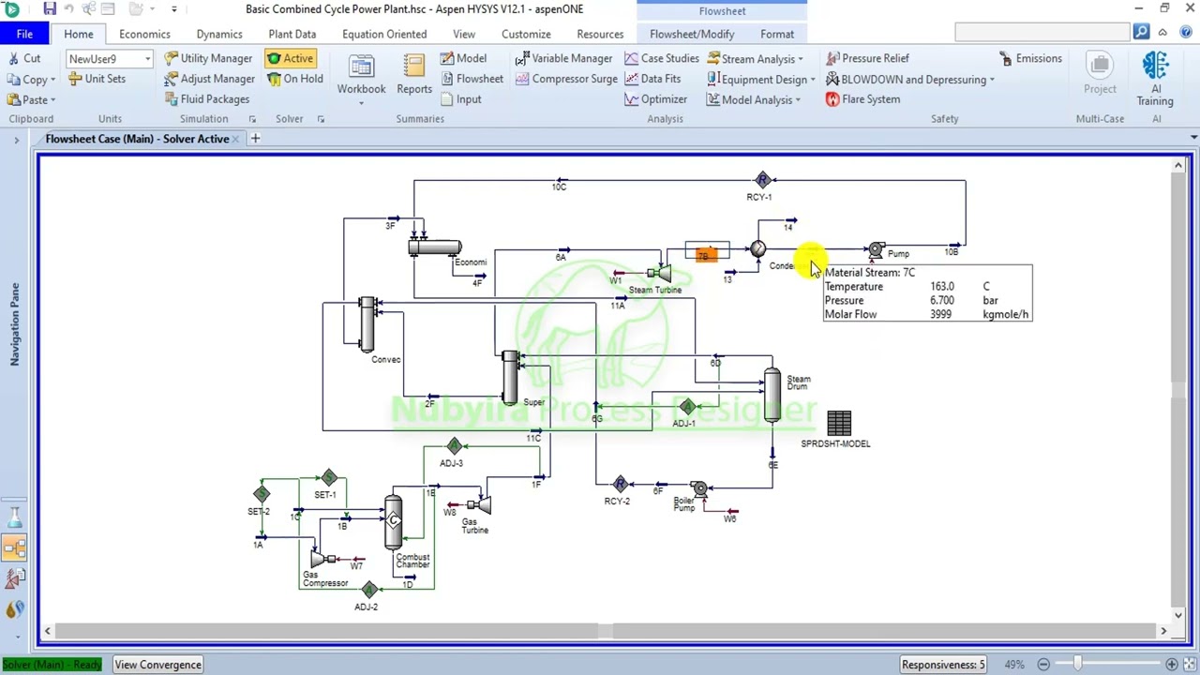
Task: Select the Steam Turbine unit icon
Action: [660, 273]
